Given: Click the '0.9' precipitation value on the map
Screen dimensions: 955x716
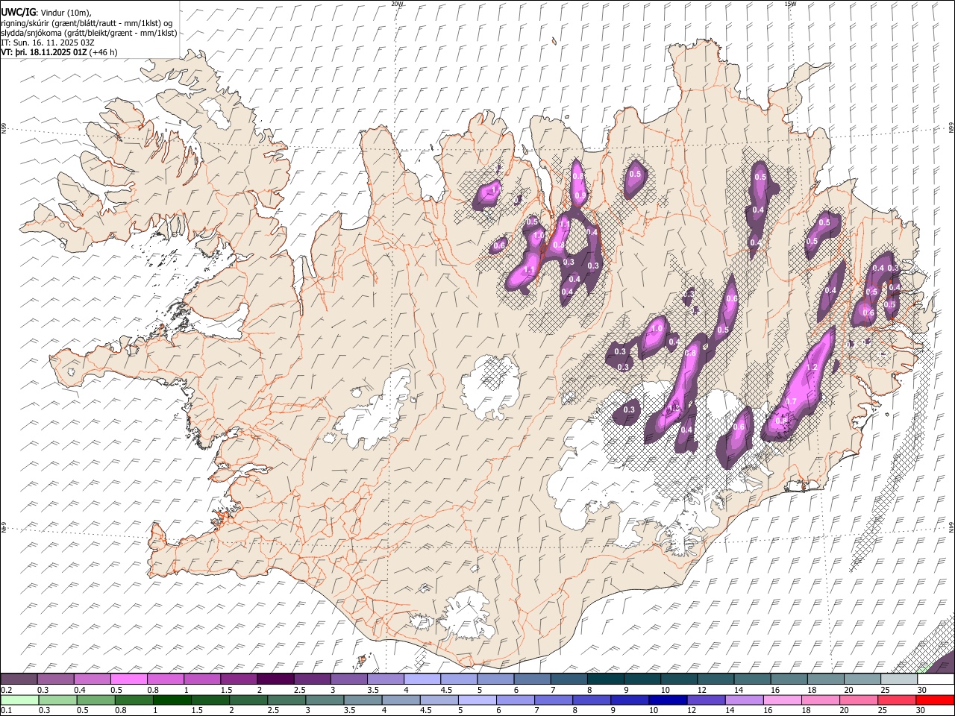Looking at the screenshot, I should pos(580,195).
